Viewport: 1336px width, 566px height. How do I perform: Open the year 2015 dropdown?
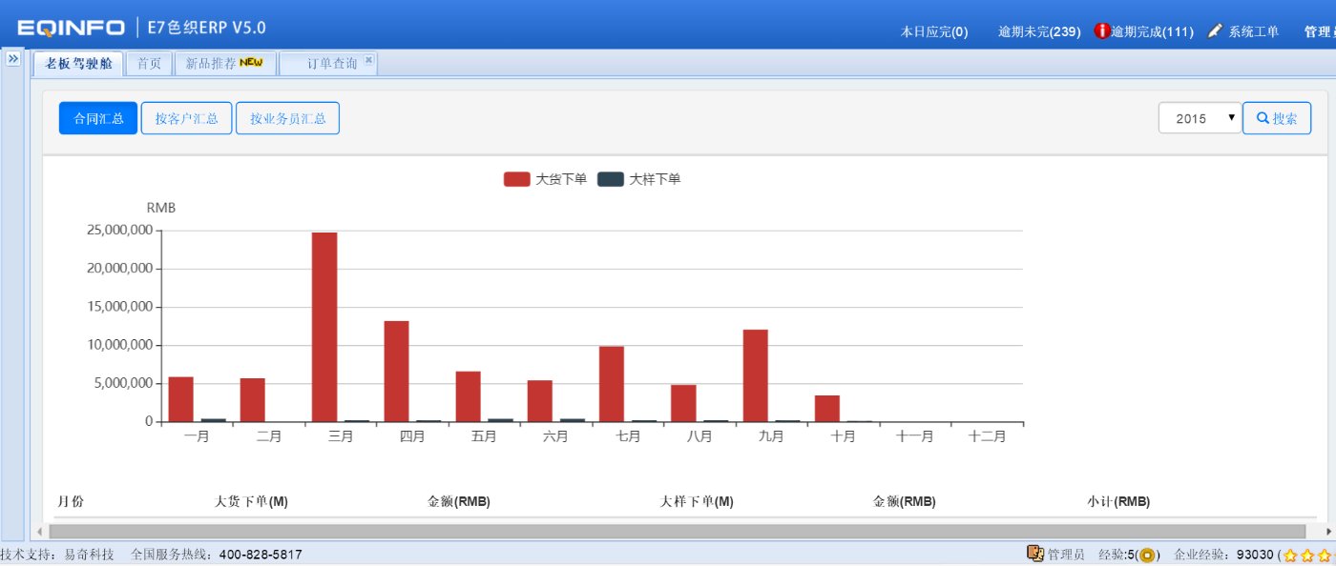pyautogui.click(x=1200, y=118)
